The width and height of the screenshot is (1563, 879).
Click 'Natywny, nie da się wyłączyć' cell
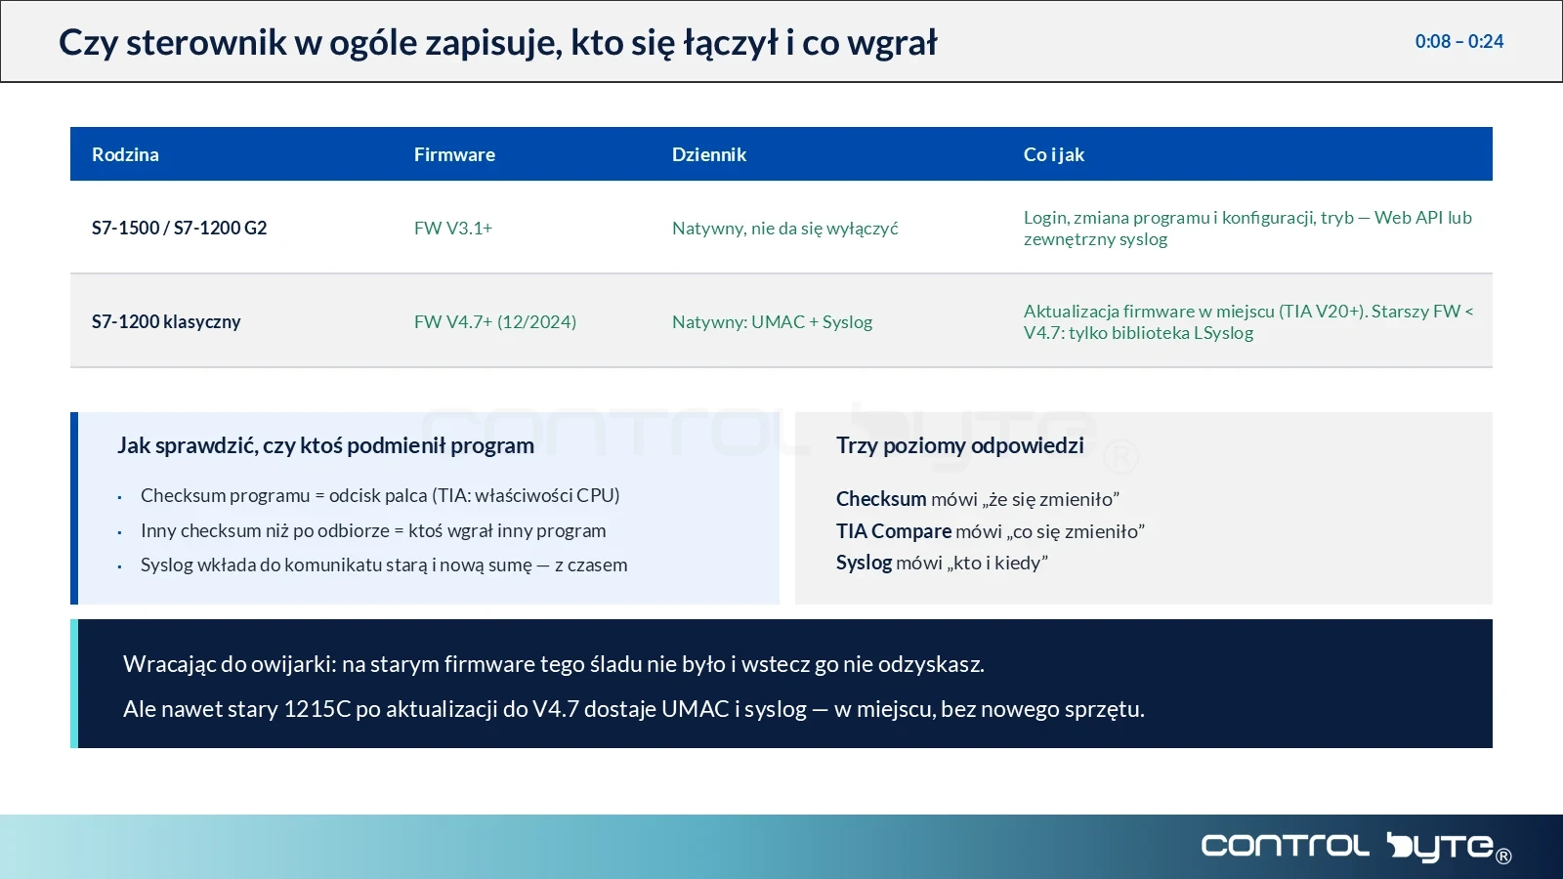[785, 228]
